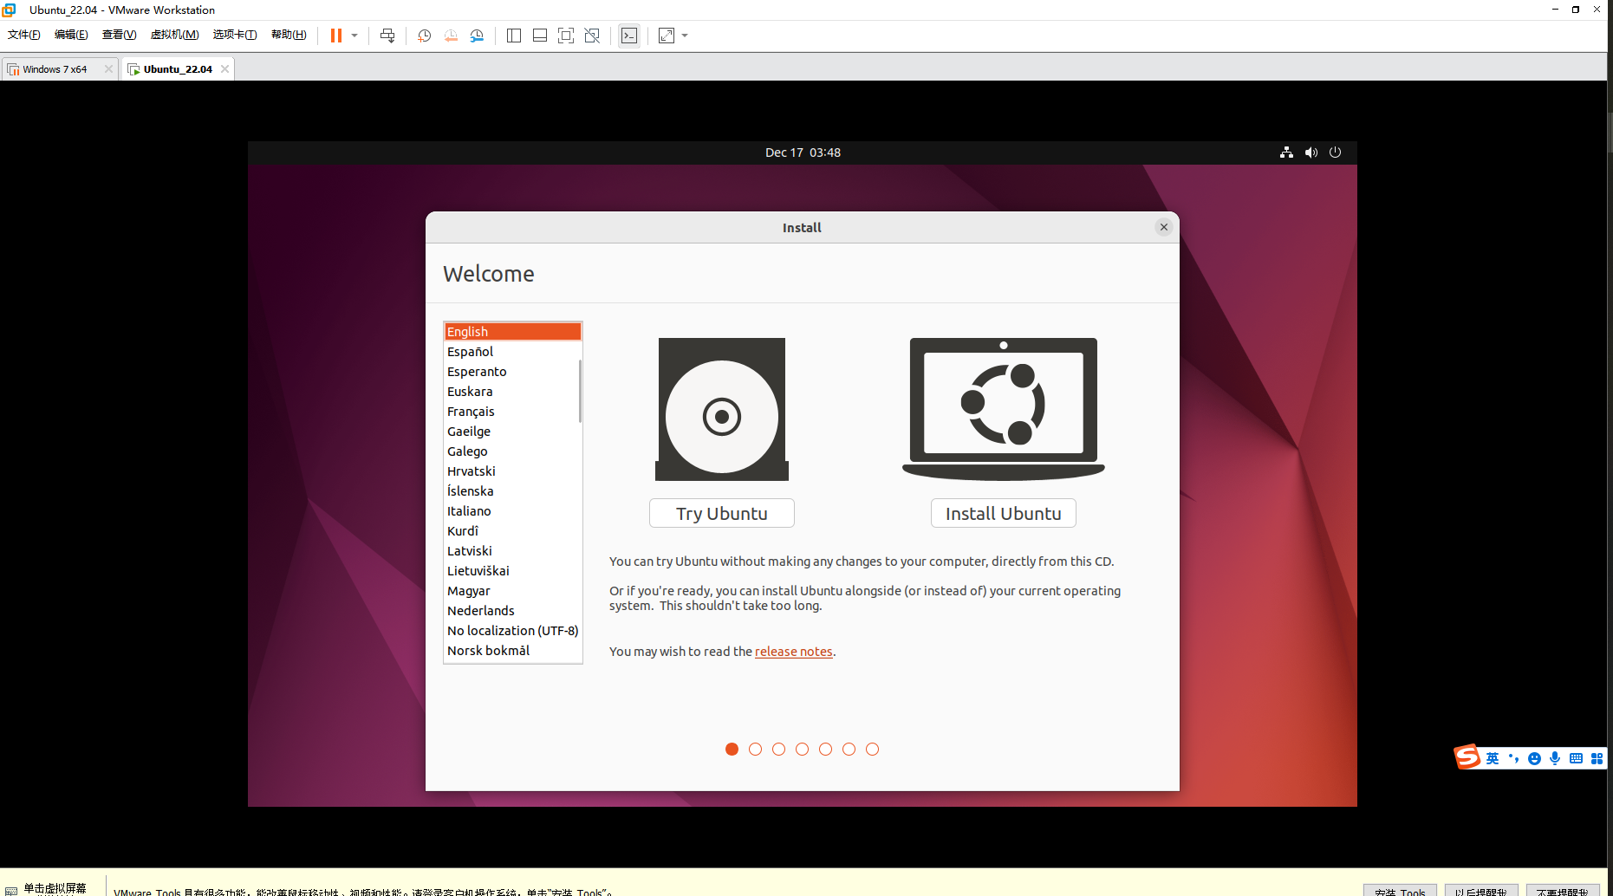The image size is (1613, 896).
Task: Pause the virtual machine with the orange pause icon
Action: tap(336, 36)
